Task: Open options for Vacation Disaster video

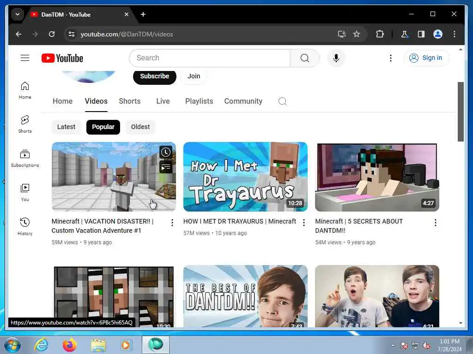Action: tap(172, 223)
